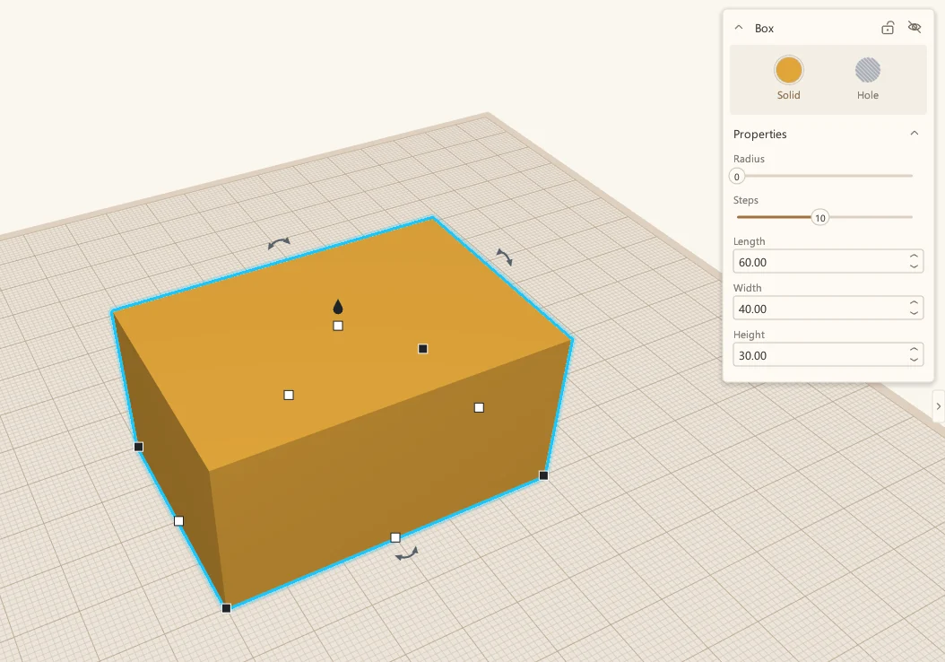Screen dimensions: 945x662
Task: Click the Box panel title
Action: (x=764, y=29)
